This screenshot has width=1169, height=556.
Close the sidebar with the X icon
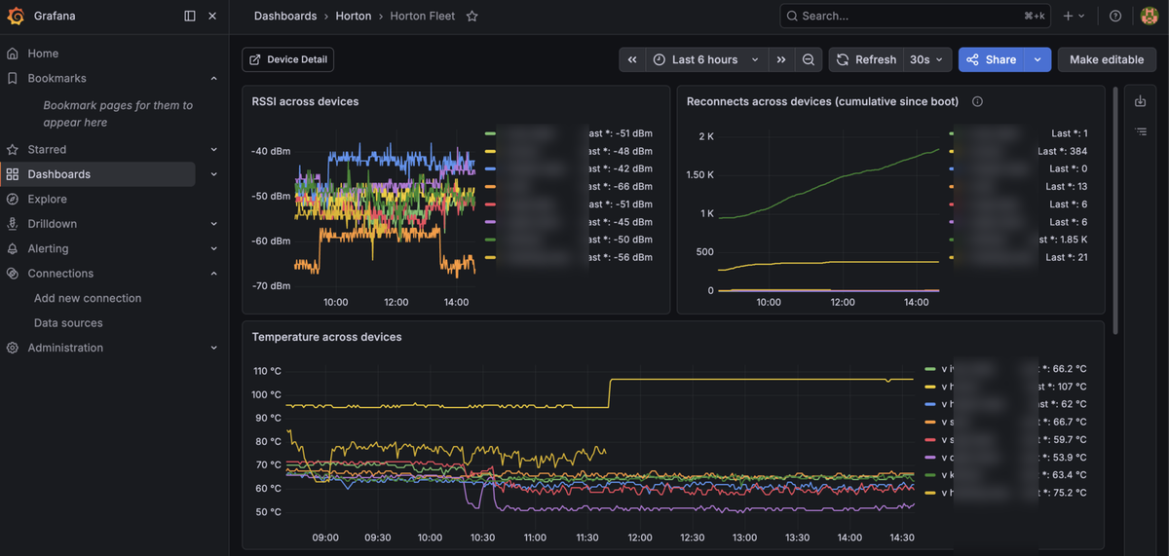point(212,16)
